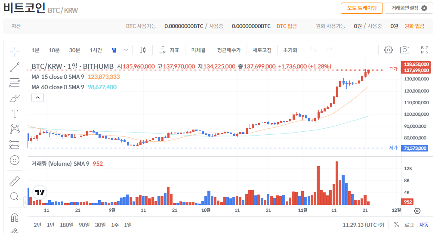Set chart range to 90일

coord(84,225)
